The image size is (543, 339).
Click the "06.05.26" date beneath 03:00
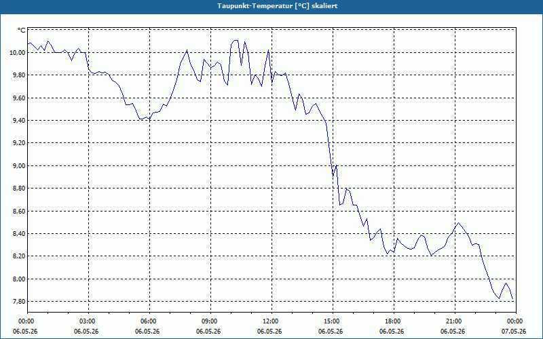[x=86, y=332]
